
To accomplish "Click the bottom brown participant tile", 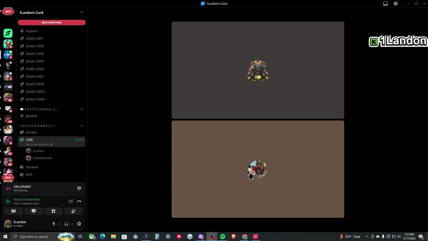I will 258,169.
